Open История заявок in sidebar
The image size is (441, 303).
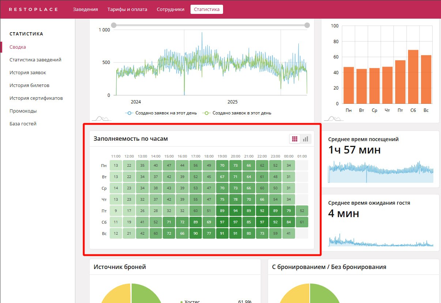tap(28, 73)
